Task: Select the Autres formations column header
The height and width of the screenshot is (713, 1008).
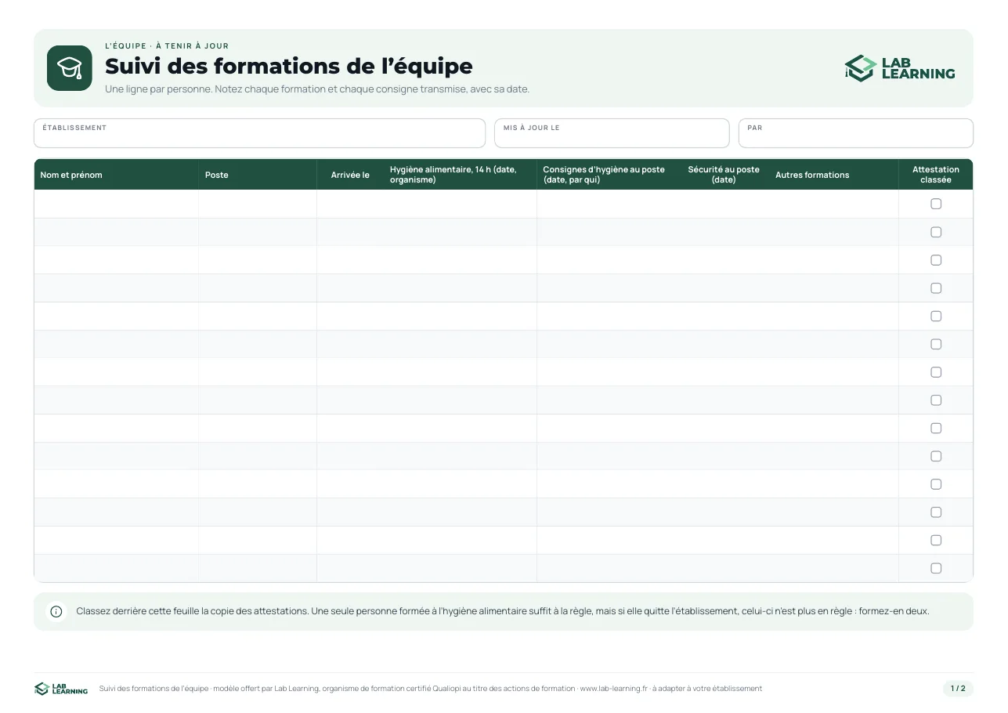Action: coord(833,175)
